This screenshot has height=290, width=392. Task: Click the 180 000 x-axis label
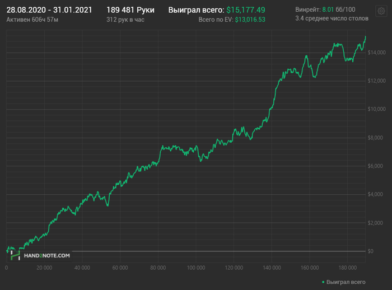click(348, 268)
